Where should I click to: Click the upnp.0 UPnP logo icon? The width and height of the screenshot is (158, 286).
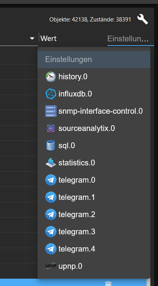point(50,266)
